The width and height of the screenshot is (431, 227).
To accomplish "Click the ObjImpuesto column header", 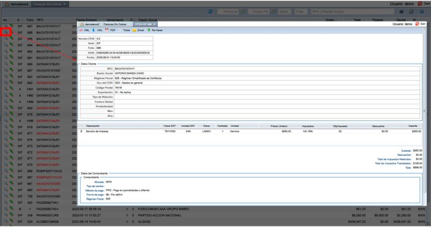I will (x=340, y=126).
